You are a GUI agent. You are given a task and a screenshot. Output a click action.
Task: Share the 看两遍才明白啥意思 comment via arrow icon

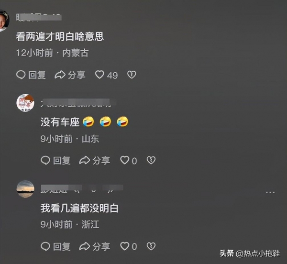(60, 75)
